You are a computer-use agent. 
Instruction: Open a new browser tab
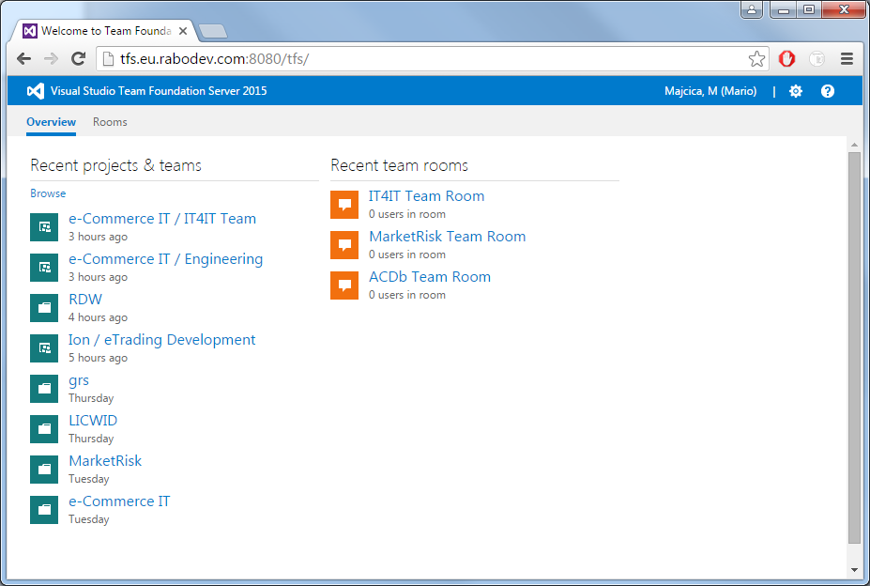point(213,32)
